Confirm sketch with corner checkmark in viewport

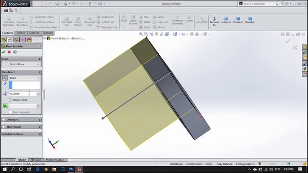pyautogui.click(x=288, y=41)
